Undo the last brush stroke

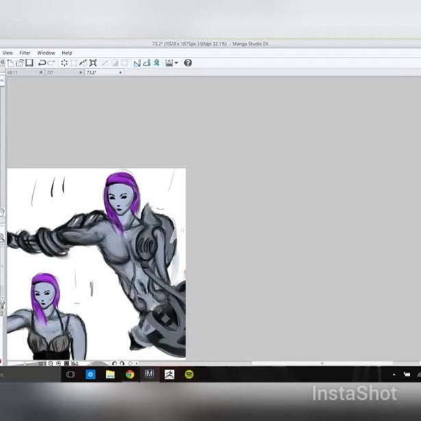[42, 63]
